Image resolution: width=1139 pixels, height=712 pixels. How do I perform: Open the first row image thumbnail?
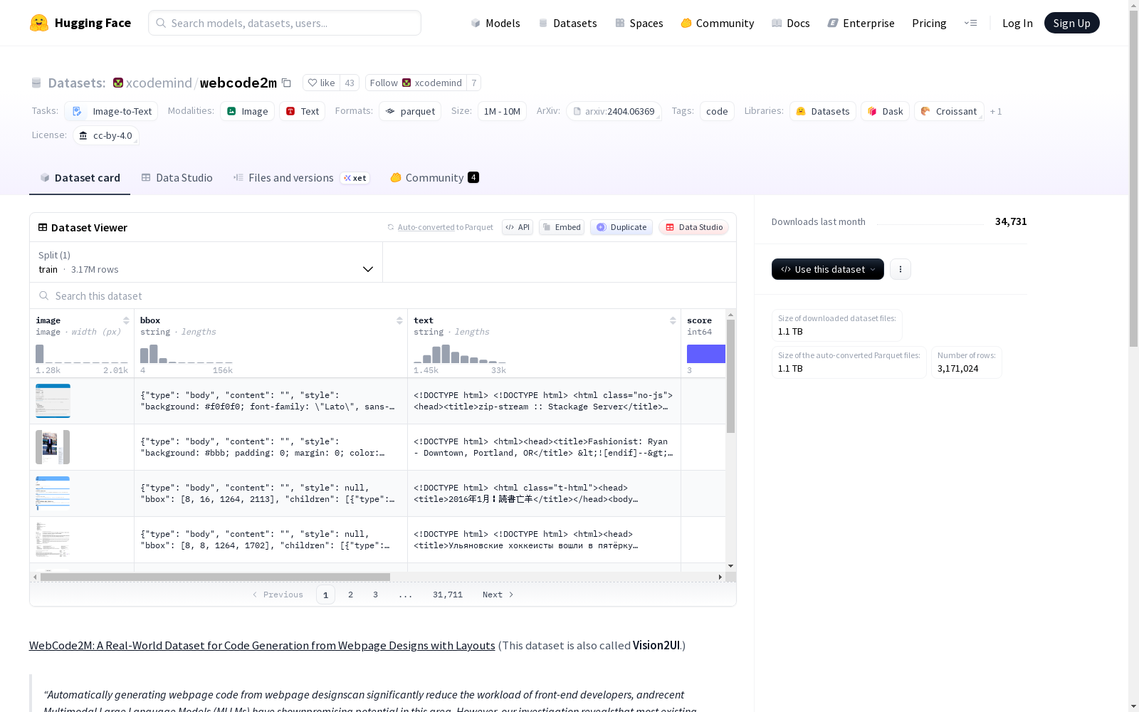pos(53,401)
